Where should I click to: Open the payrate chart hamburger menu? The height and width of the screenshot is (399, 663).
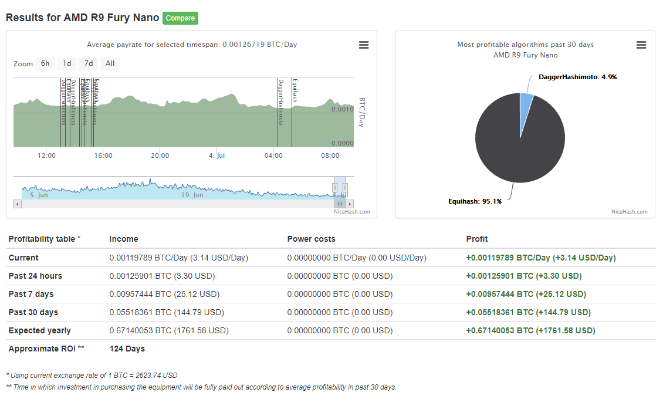coord(364,45)
